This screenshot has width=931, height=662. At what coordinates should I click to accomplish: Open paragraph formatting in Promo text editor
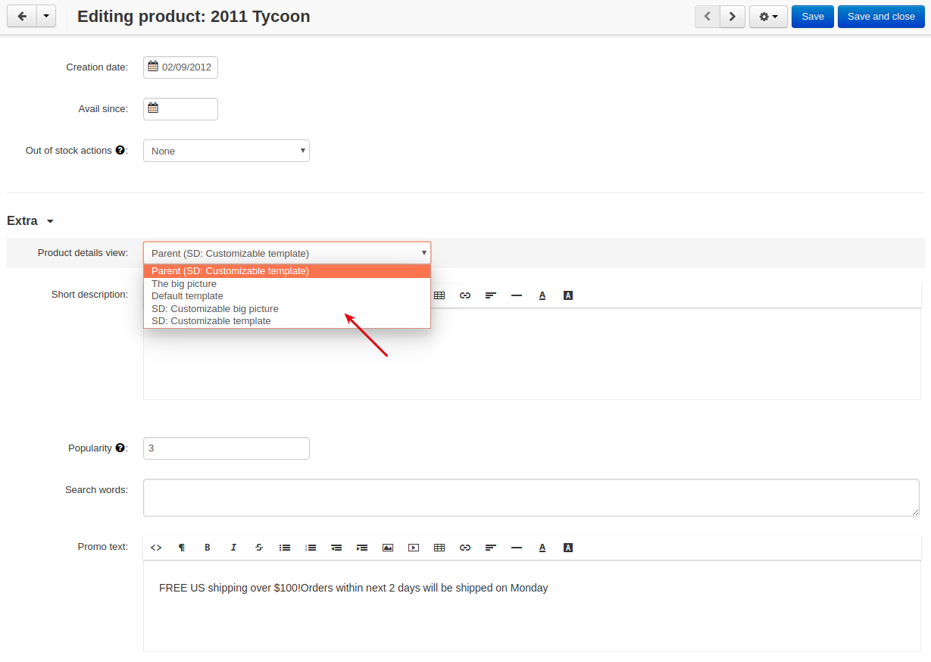pyautogui.click(x=182, y=548)
